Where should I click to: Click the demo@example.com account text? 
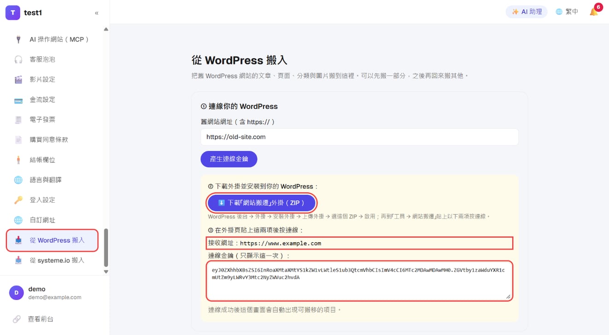coord(55,297)
